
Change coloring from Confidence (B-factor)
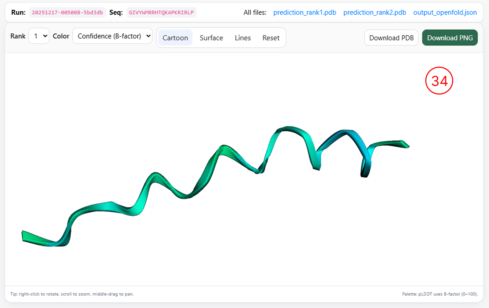point(112,36)
